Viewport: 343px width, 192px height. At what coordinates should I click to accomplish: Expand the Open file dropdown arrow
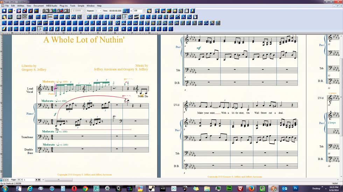click(x=14, y=11)
